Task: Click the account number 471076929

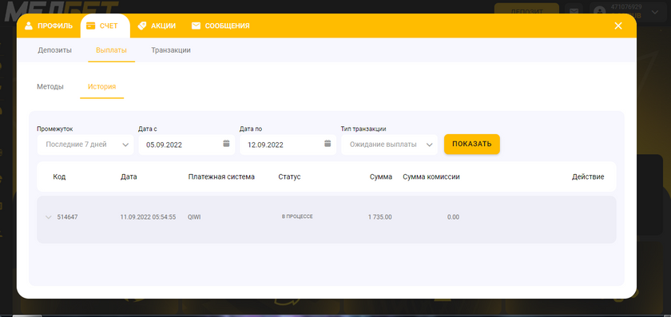Action: [x=626, y=7]
